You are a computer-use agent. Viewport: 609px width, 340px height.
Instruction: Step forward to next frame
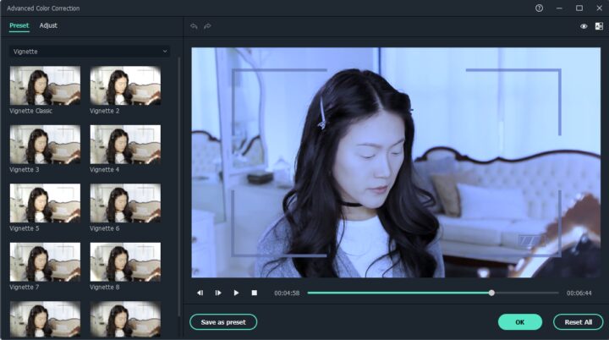(218, 293)
